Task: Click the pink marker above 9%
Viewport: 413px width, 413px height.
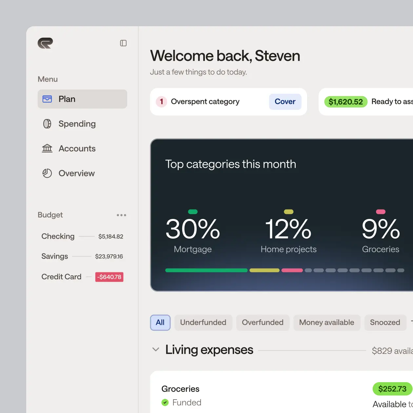Action: click(x=381, y=212)
